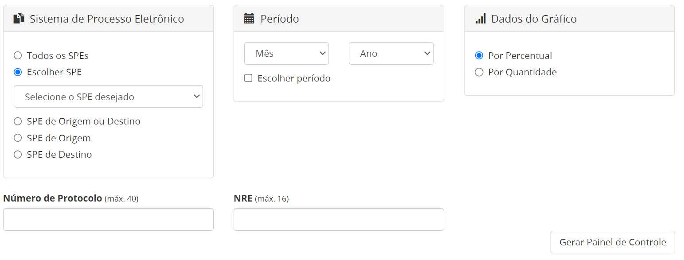The image size is (684, 260).
Task: Click the "Escolher período" label text
Action: point(293,78)
